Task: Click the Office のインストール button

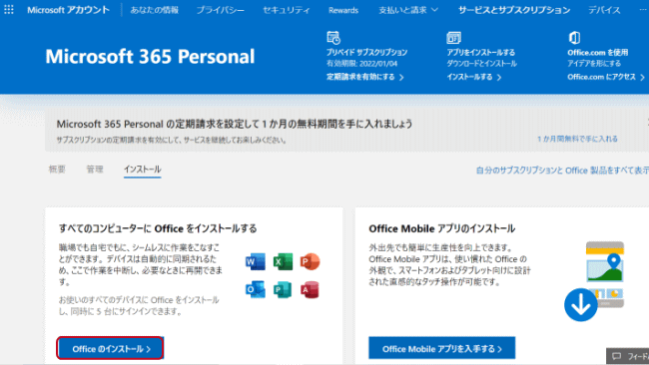Action: tap(110, 348)
